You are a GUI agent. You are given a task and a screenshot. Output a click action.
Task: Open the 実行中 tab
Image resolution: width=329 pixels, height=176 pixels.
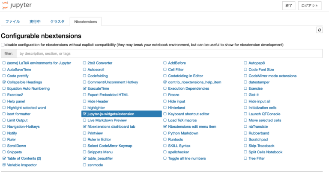pos(35,21)
